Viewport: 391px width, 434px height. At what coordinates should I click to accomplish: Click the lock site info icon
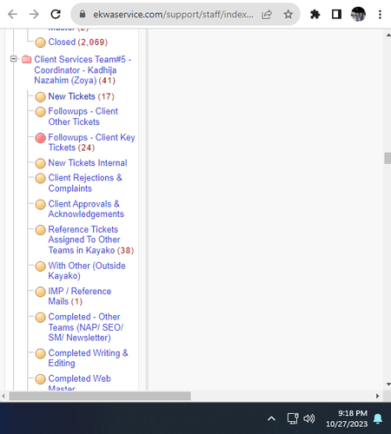click(83, 14)
